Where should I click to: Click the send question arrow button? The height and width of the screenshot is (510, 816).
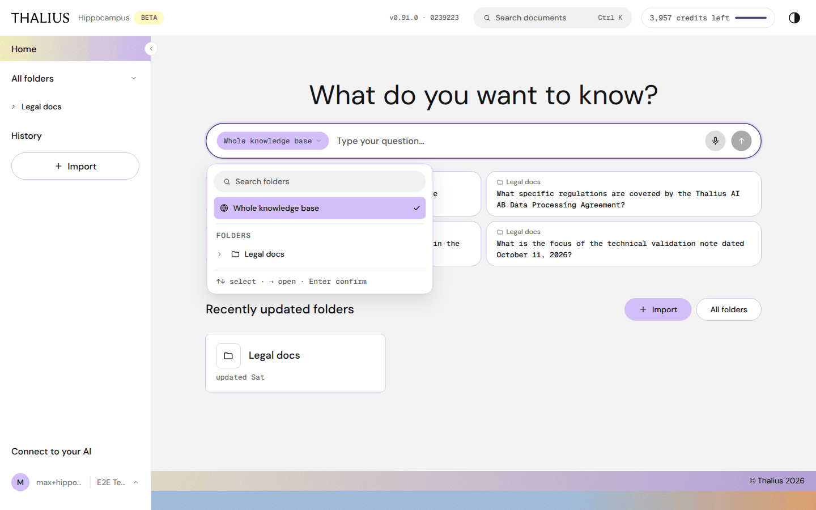point(741,141)
